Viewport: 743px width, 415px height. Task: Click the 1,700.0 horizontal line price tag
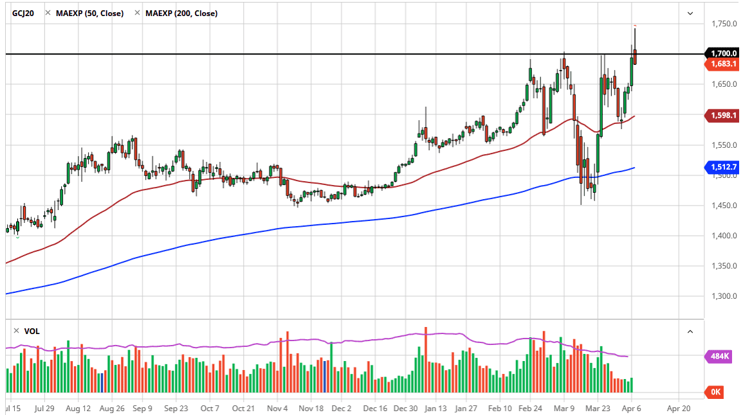(x=725, y=53)
